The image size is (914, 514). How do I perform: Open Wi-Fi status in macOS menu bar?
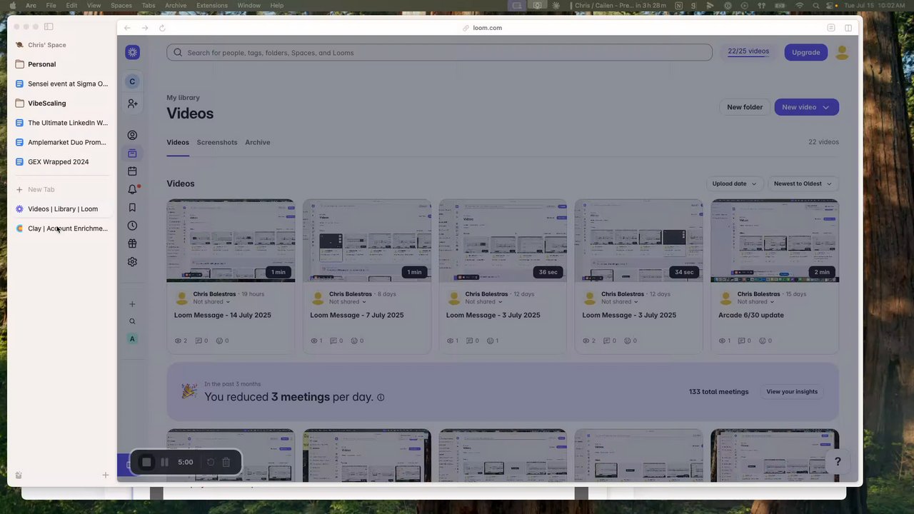799,6
